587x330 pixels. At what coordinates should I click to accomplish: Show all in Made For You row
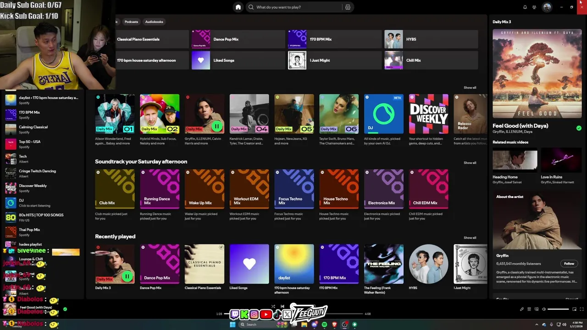[x=470, y=88]
